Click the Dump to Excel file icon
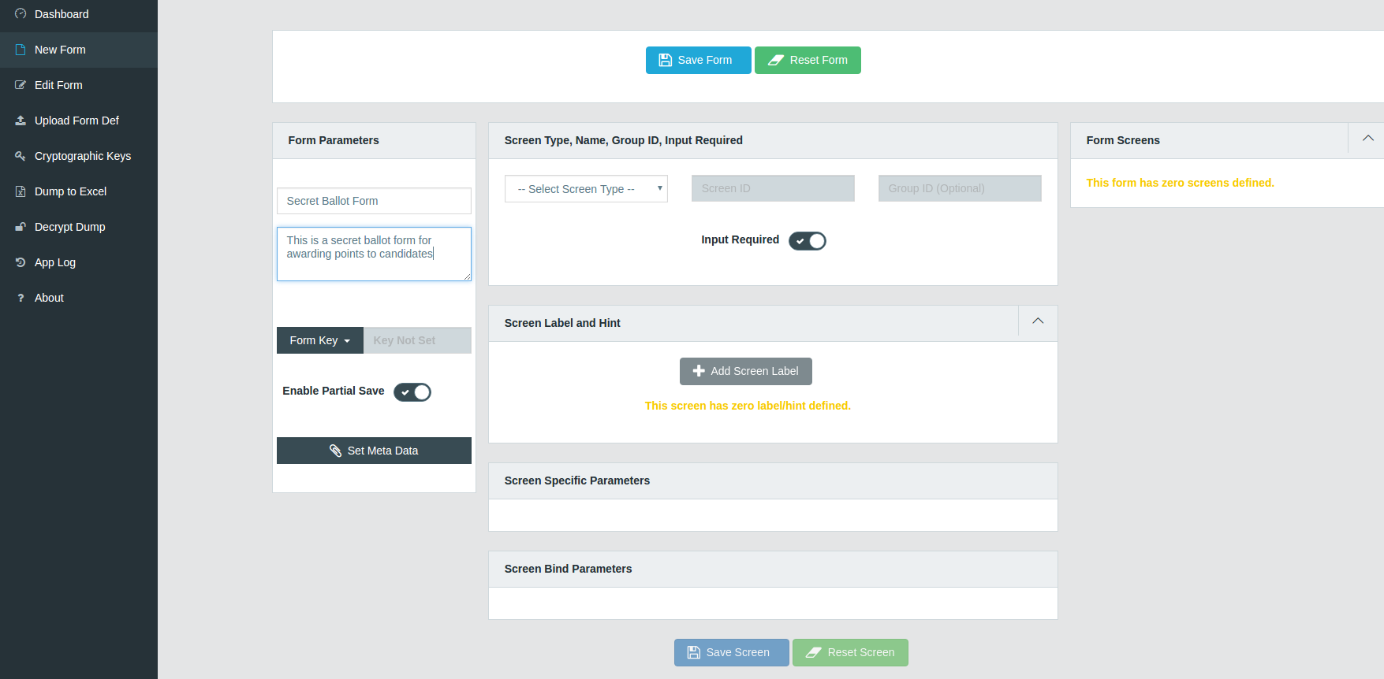The width and height of the screenshot is (1384, 679). [x=21, y=191]
